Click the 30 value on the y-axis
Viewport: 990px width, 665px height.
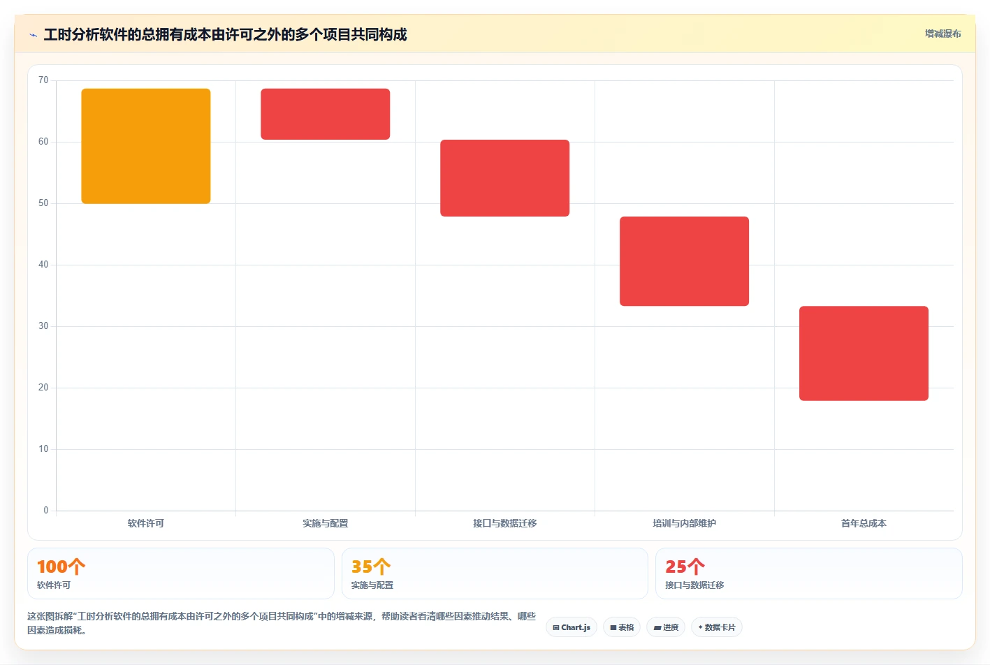[43, 326]
